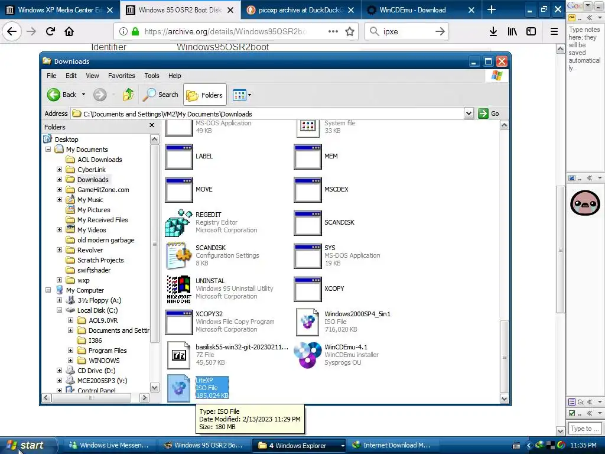Select MCE2005SP3 (V:) drive in tree
Viewport: 605px width, 454px height.
tap(102, 380)
